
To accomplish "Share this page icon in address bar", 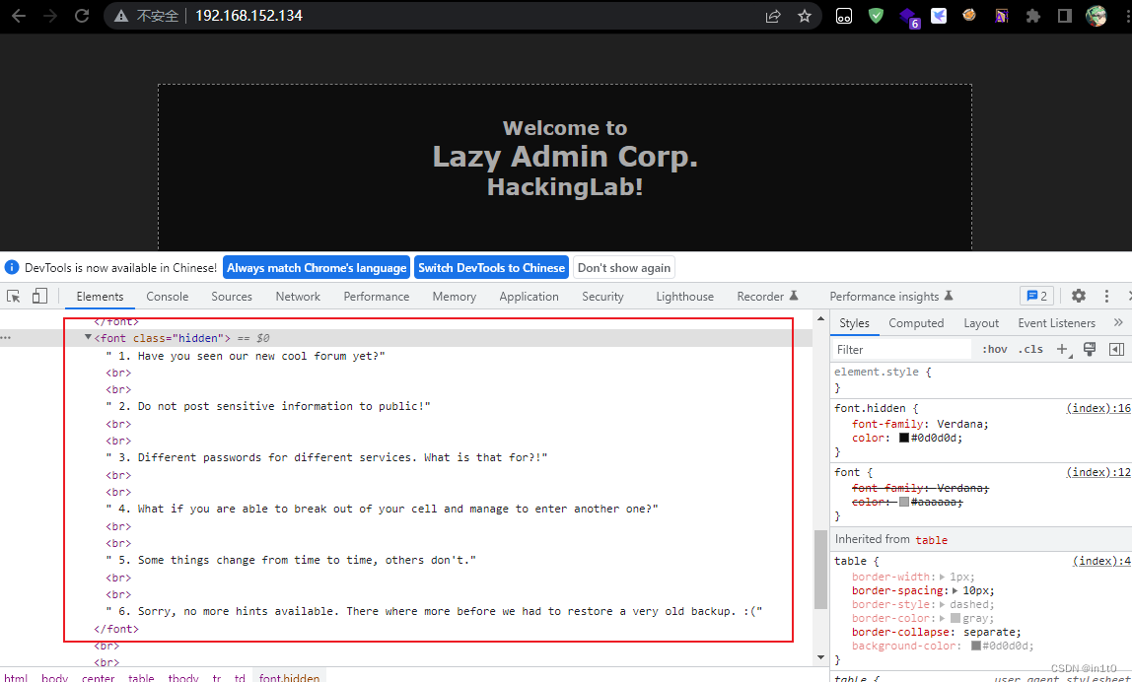I will (x=773, y=16).
